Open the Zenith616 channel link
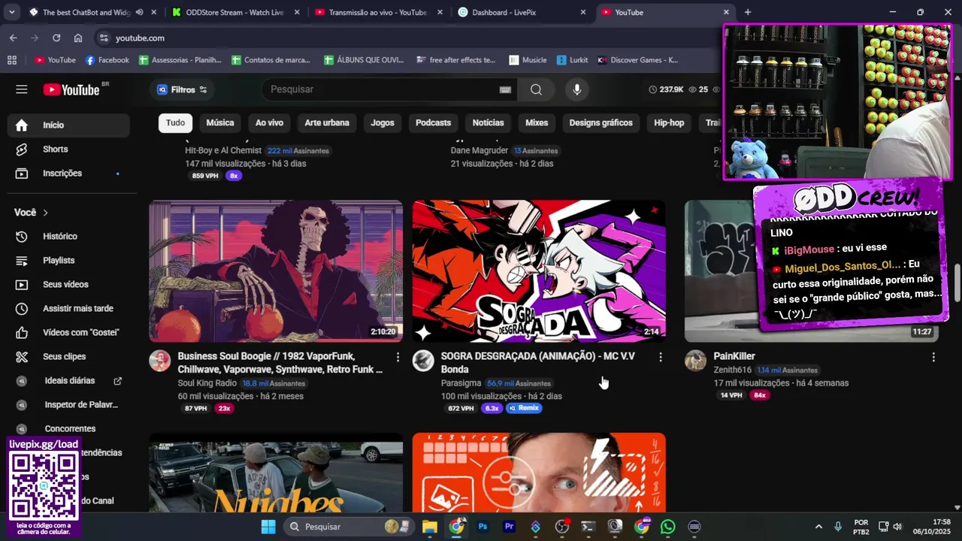 [x=732, y=370]
